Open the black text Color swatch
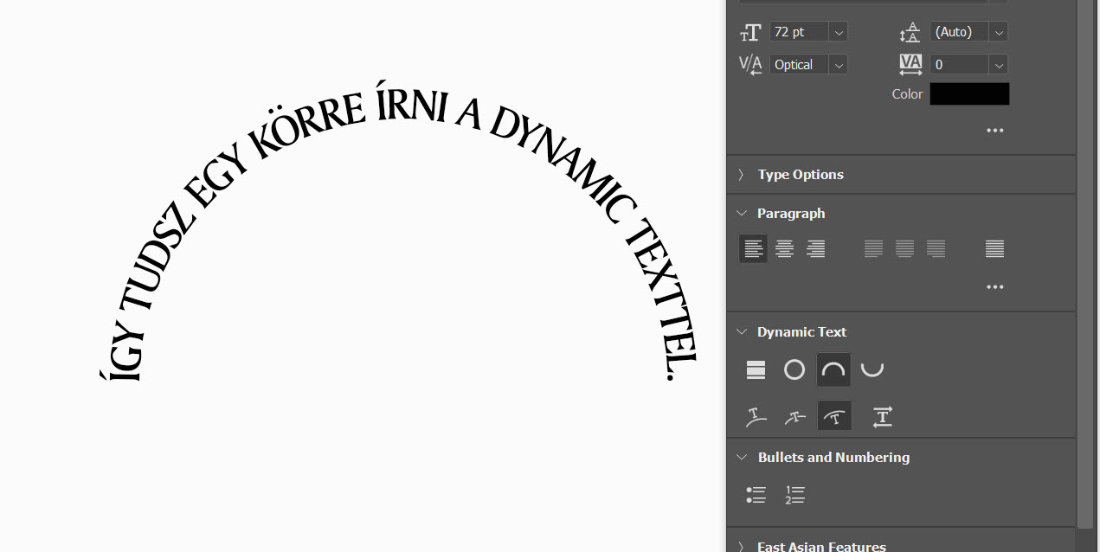 click(969, 94)
